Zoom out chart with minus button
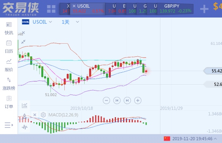 [106, 100]
